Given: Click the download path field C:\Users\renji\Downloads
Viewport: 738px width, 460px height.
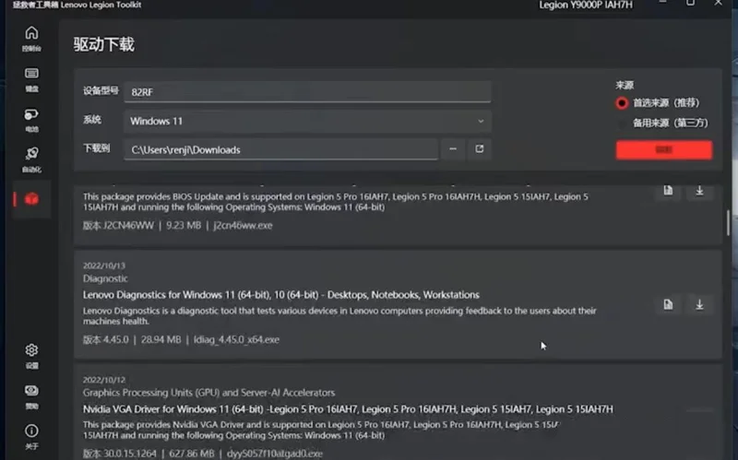Looking at the screenshot, I should click(281, 149).
